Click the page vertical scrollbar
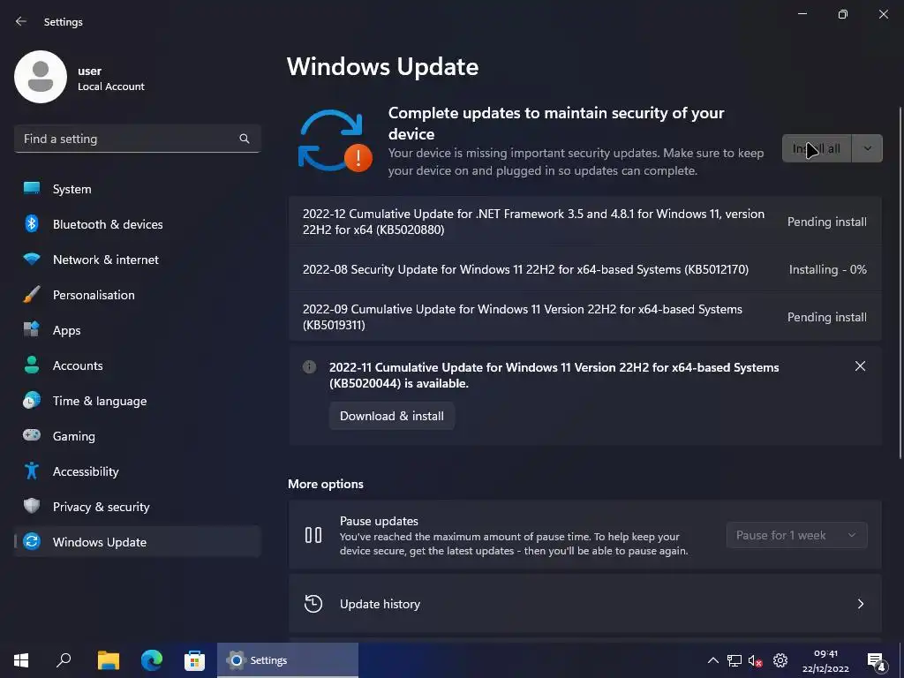The image size is (904, 678). click(x=900, y=282)
